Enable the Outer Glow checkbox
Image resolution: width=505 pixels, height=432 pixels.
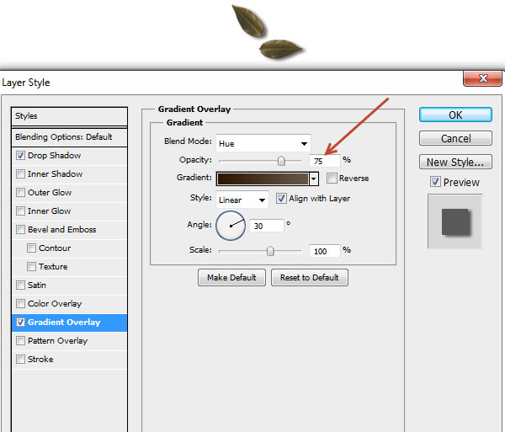20,193
